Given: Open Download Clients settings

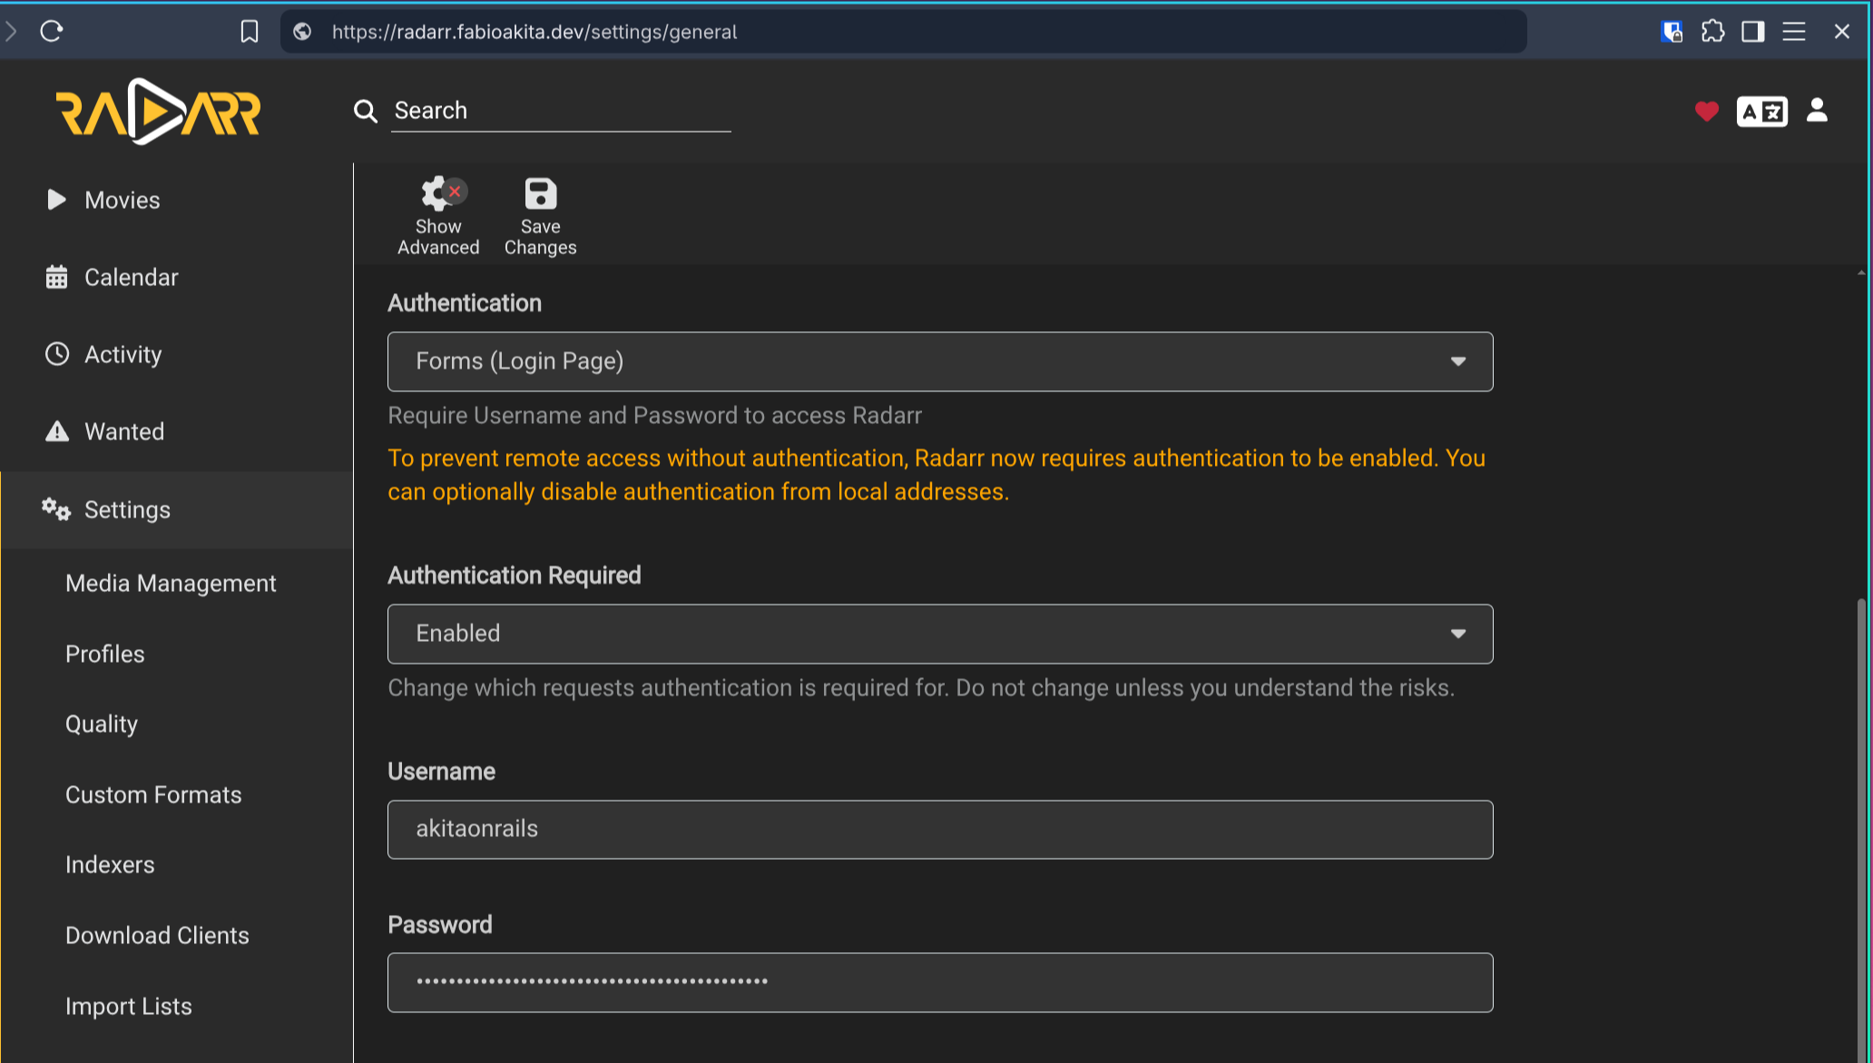Looking at the screenshot, I should click(x=157, y=935).
